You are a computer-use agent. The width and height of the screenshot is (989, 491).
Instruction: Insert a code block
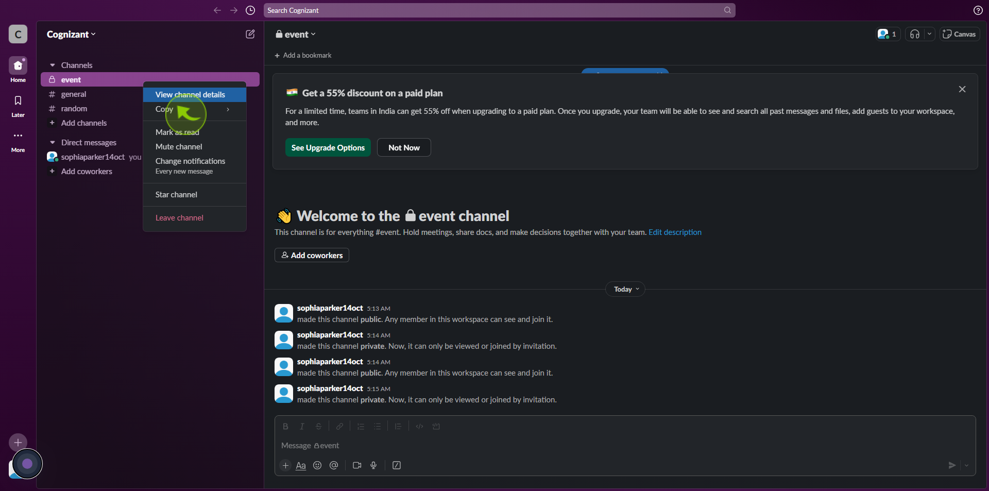click(x=436, y=426)
